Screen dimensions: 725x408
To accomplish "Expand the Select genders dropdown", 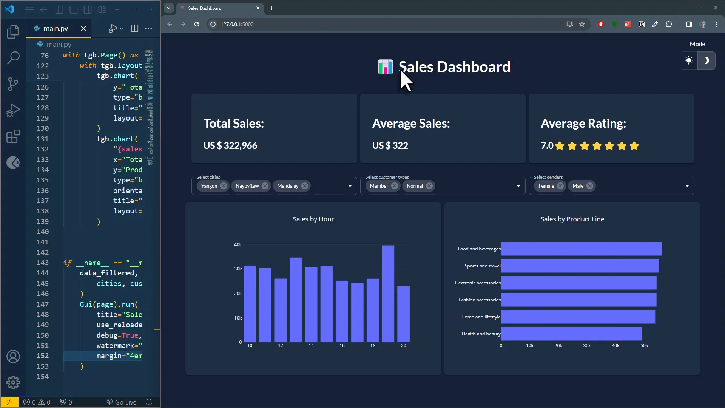I will (687, 186).
